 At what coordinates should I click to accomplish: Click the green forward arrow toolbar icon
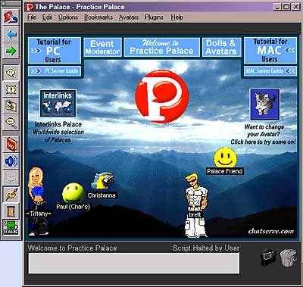(11, 51)
